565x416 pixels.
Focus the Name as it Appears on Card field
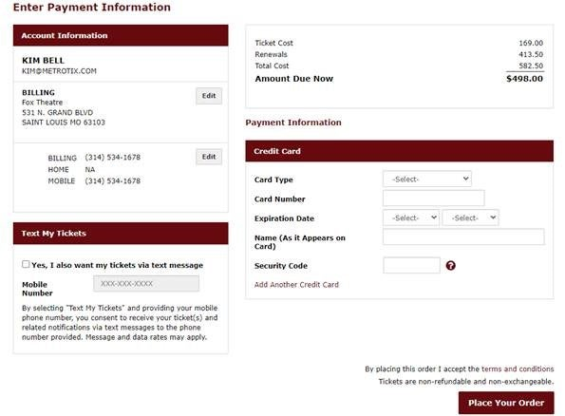point(463,236)
